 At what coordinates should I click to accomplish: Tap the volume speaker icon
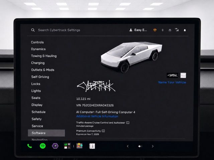pyautogui.click(x=140, y=146)
